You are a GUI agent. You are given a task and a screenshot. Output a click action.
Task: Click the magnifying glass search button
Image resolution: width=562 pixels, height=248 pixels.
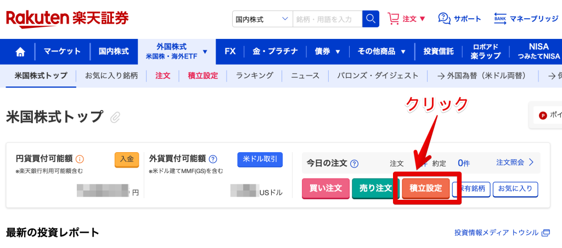point(371,19)
